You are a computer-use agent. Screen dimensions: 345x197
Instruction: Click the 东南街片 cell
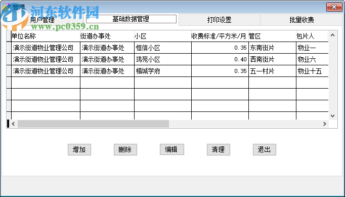coord(272,48)
